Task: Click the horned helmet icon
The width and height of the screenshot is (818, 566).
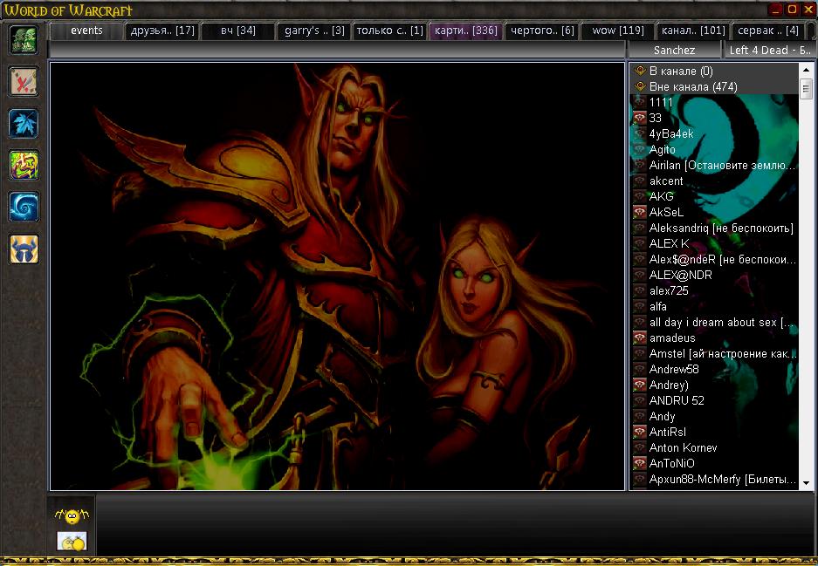Action: tap(23, 249)
